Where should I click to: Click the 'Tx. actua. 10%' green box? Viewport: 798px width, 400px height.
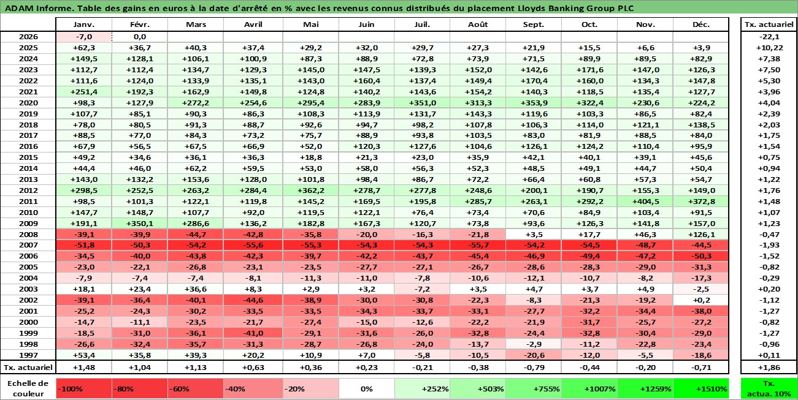coord(769,388)
